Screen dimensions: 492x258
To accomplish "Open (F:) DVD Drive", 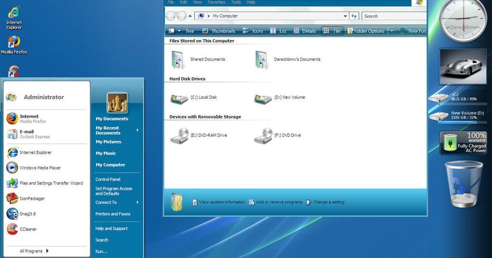I will (x=277, y=136).
